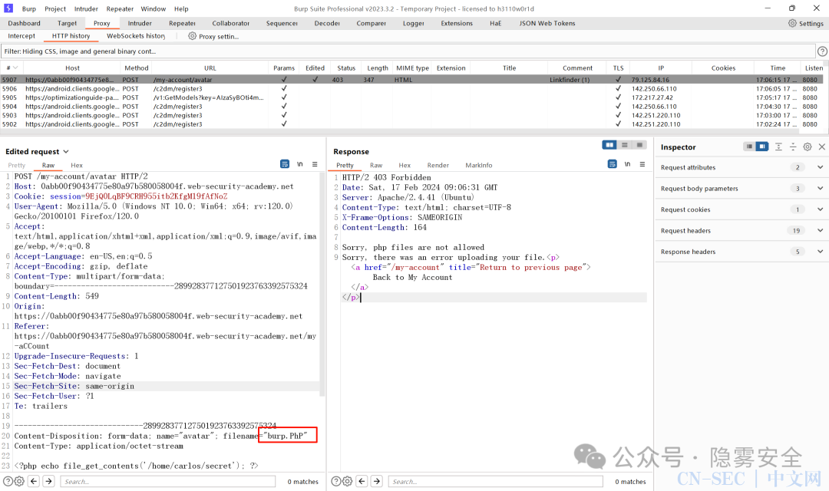Sort history by # column
829x491 pixels.
tap(12, 68)
